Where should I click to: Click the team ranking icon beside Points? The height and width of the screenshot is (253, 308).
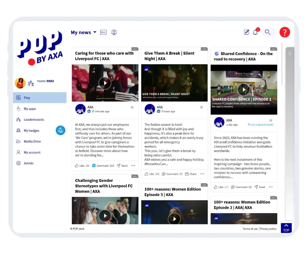click(31, 83)
